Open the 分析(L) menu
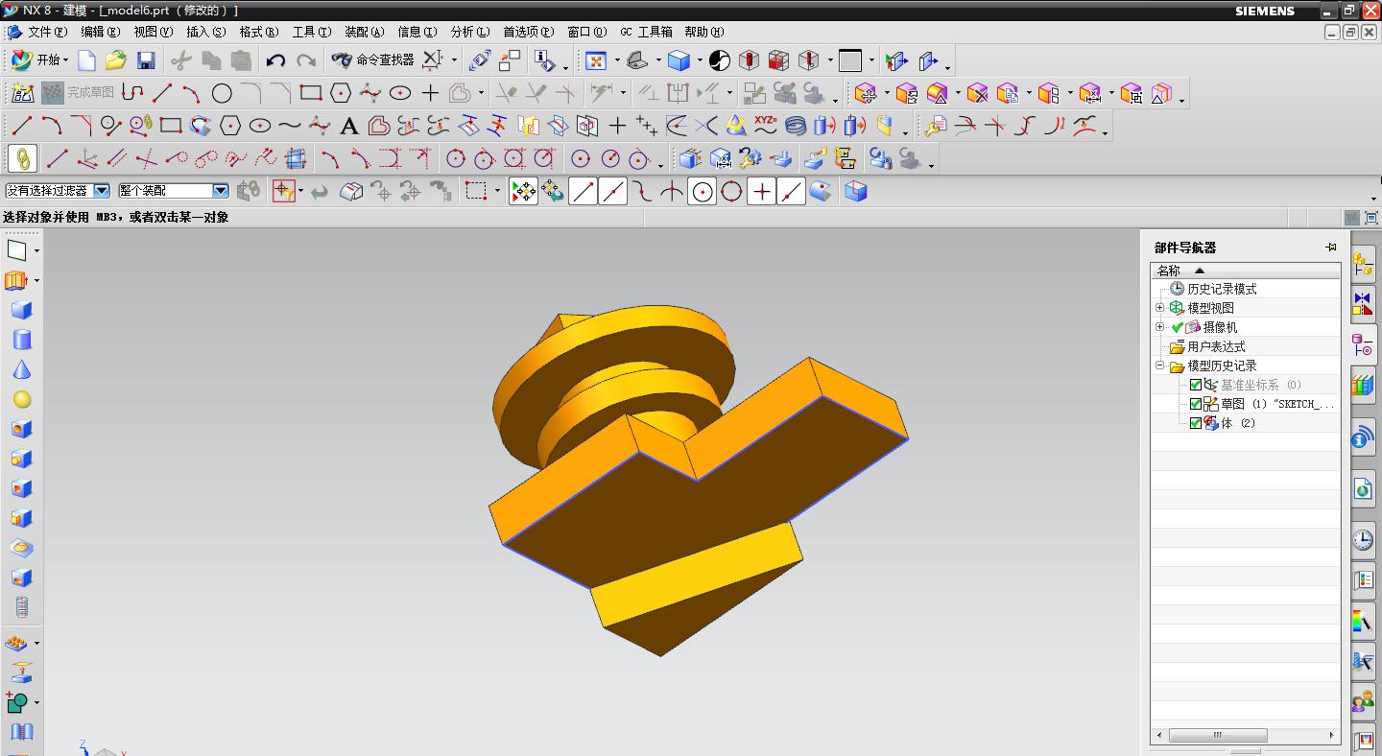This screenshot has width=1382, height=756. (469, 32)
